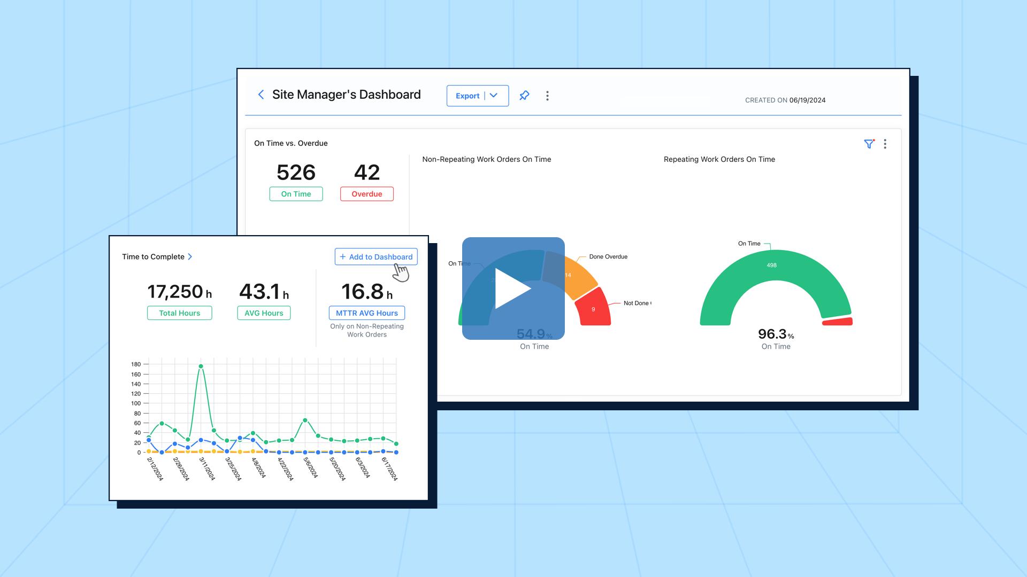Click the Repeating Work Orders On Time title
The image size is (1027, 577).
coord(719,159)
